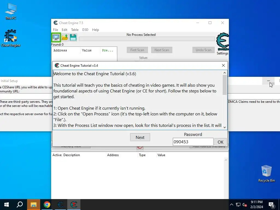Click the Previous column header in results
The image size is (280, 210).
click(x=108, y=50)
